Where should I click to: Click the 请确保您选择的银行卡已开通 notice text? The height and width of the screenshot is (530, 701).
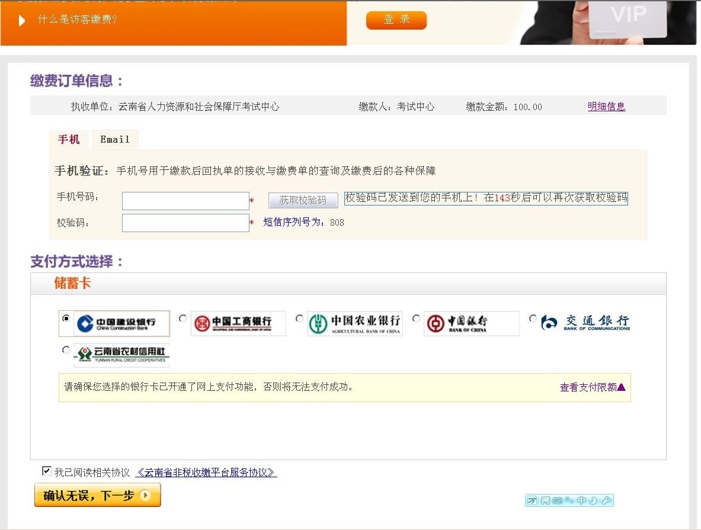click(x=209, y=387)
